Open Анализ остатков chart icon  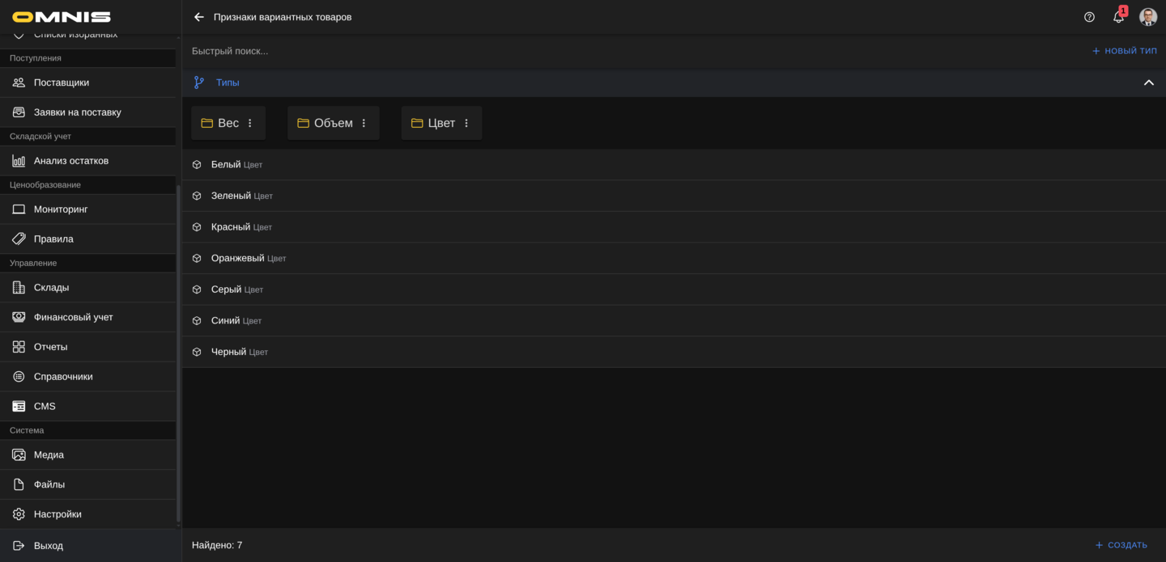(19, 161)
